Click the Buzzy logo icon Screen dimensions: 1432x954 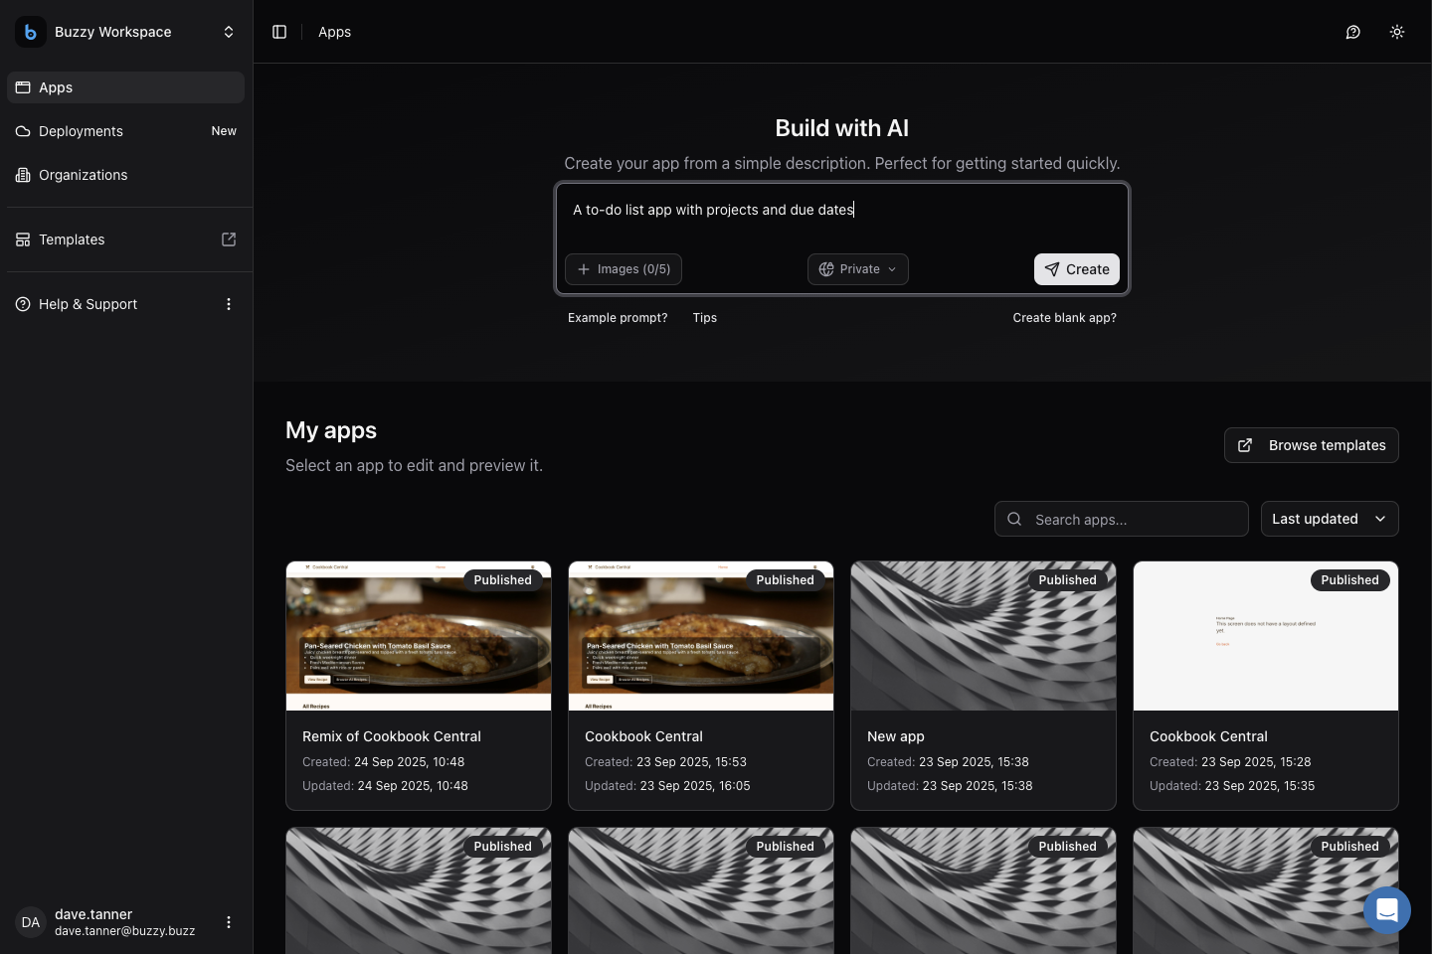(31, 32)
